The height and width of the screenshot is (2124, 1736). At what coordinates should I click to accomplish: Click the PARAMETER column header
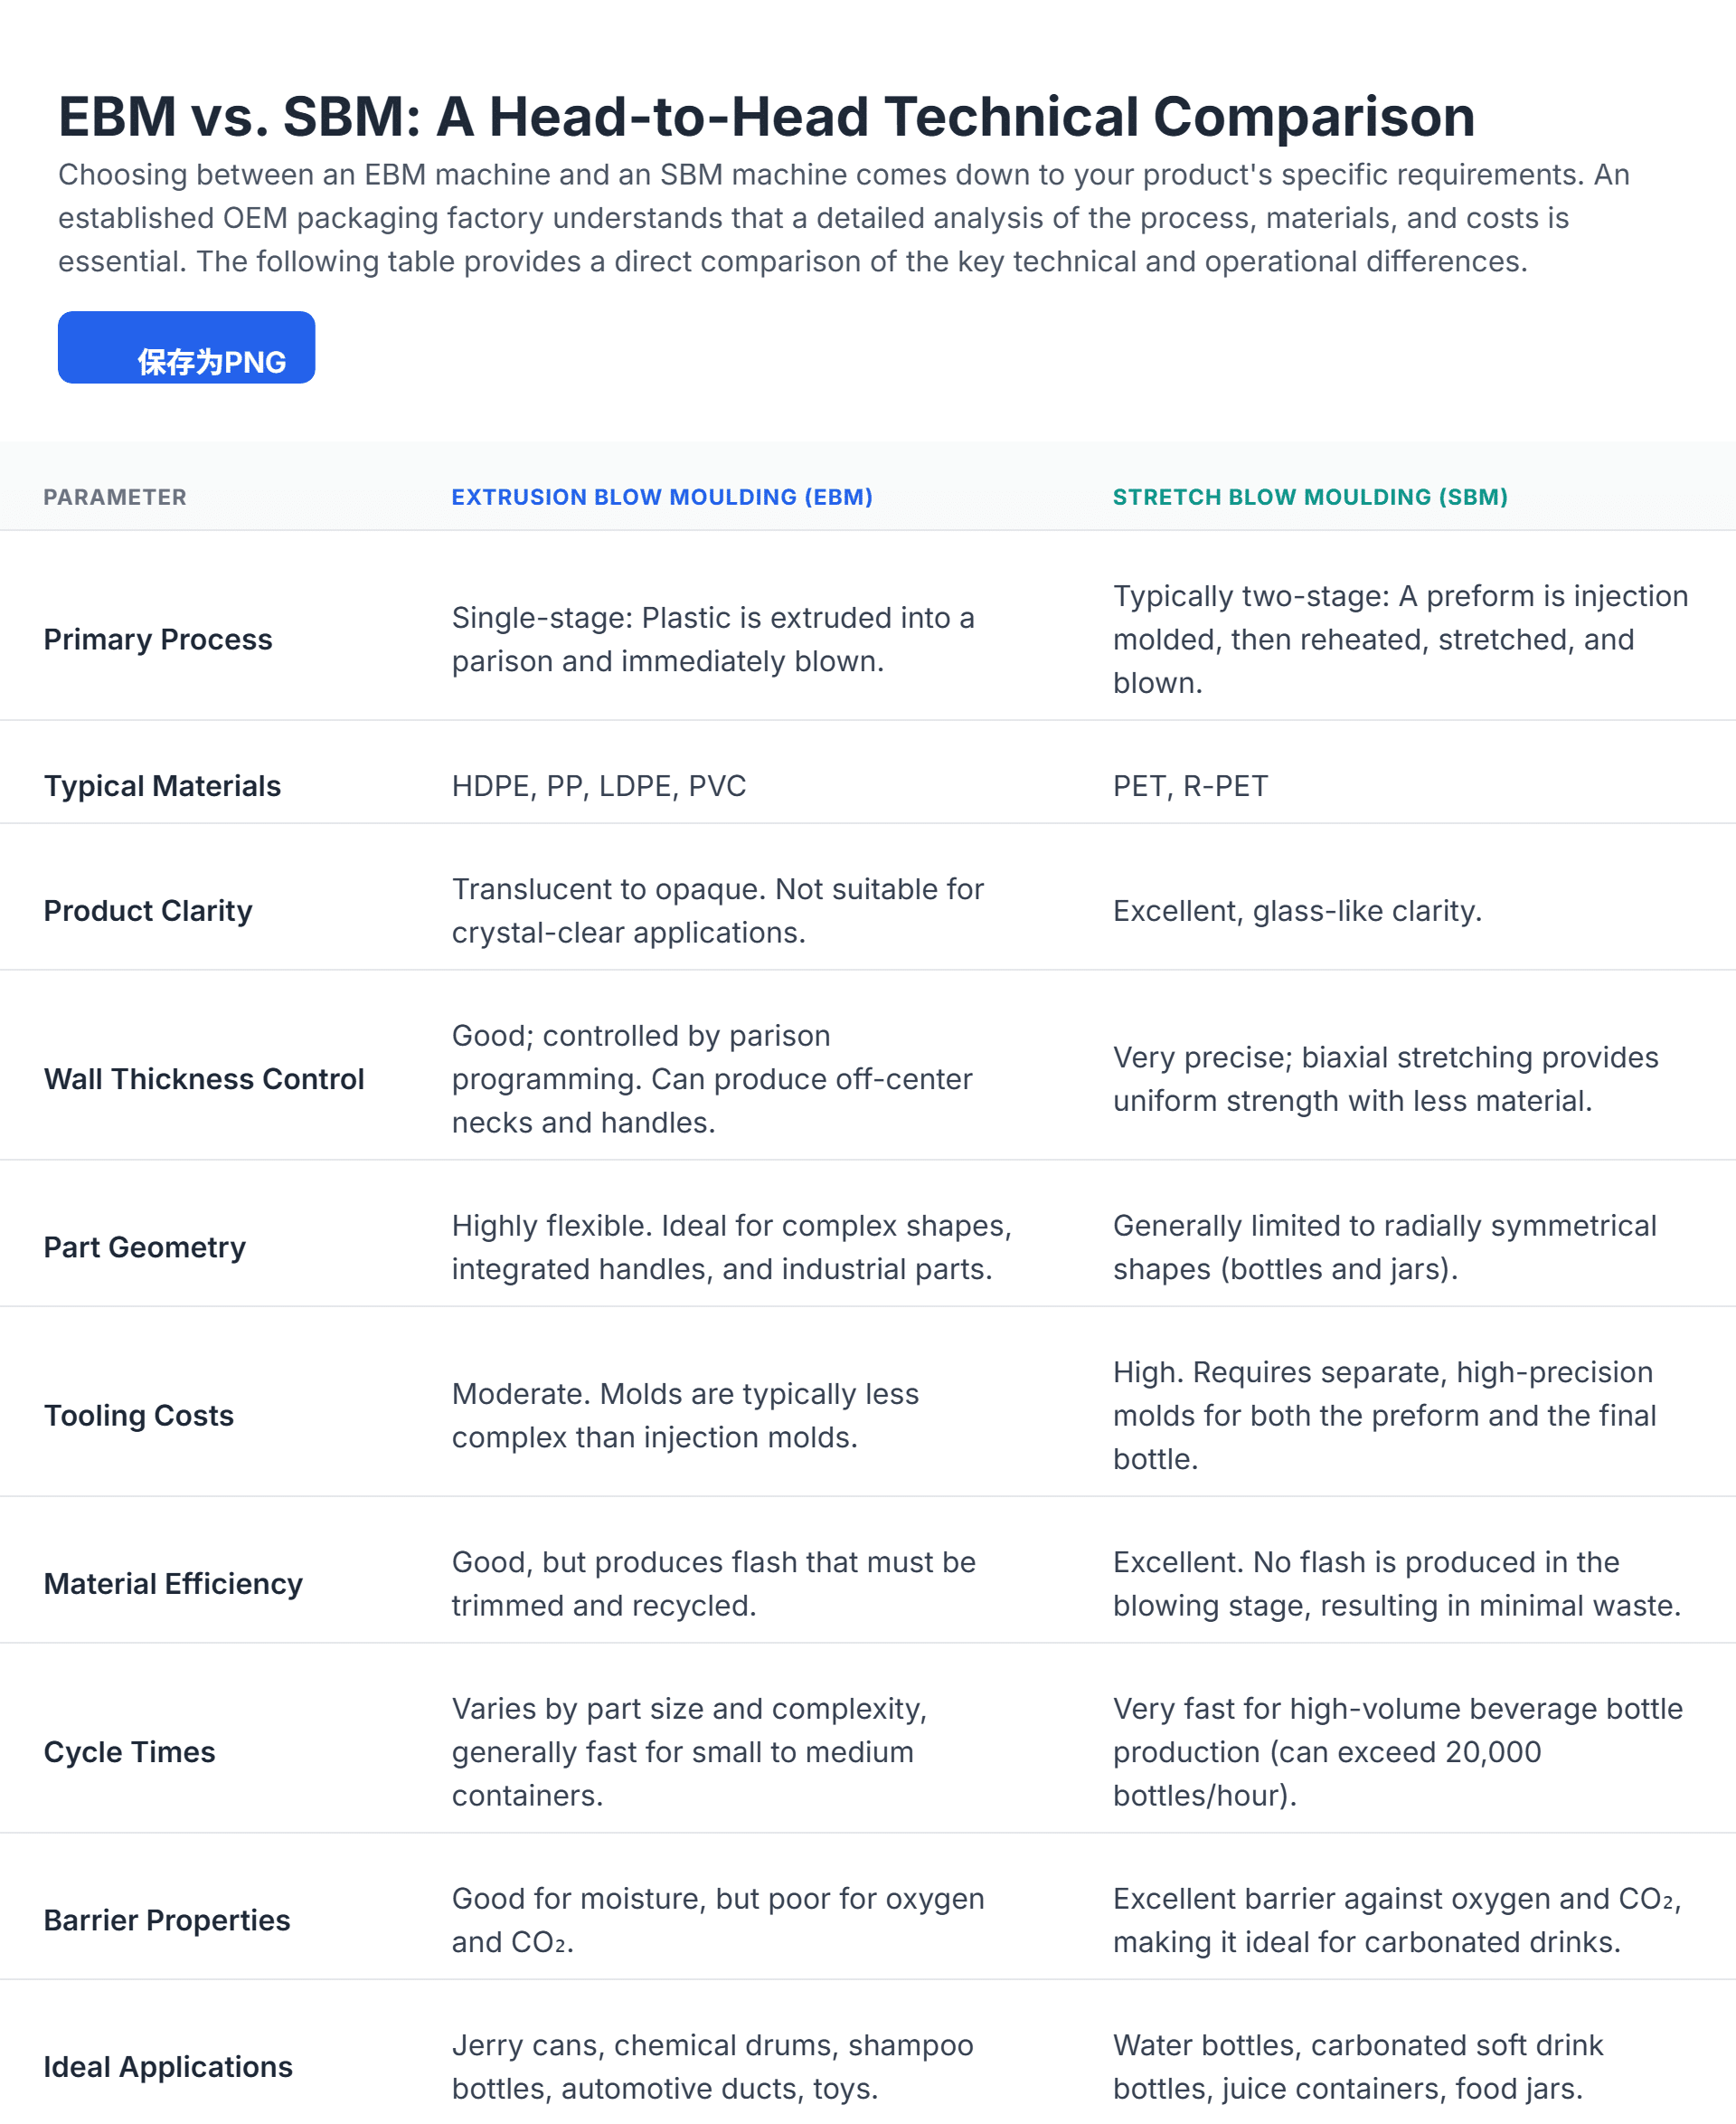(115, 498)
